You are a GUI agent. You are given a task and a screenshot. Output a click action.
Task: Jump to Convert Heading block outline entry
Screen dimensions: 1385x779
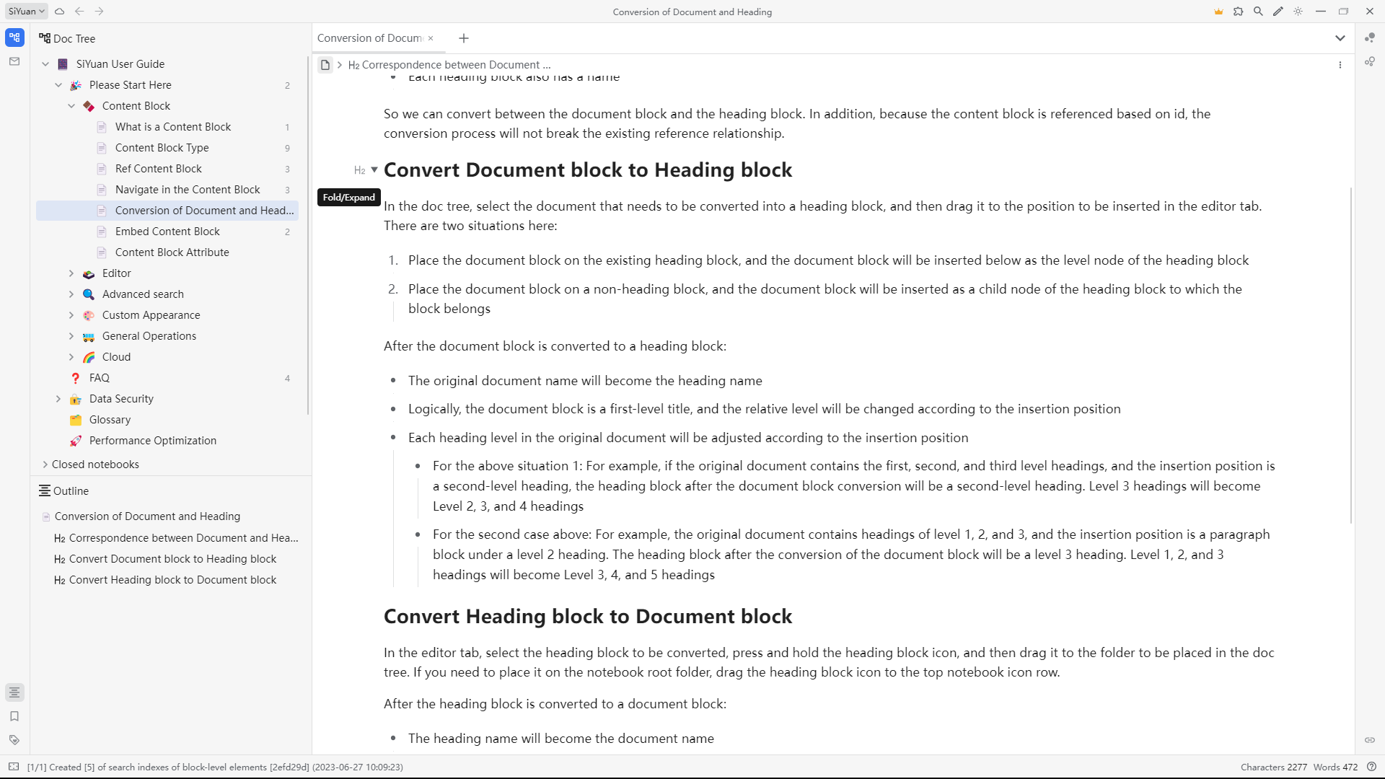(172, 580)
